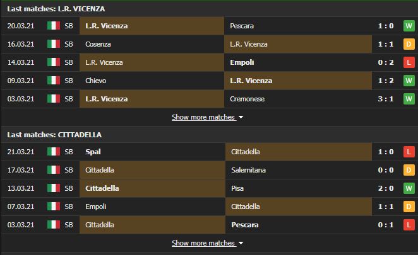This screenshot has height=255, width=418.
Task: Click the dropdown arrow beside the first Show more matches
Action: coord(241,117)
